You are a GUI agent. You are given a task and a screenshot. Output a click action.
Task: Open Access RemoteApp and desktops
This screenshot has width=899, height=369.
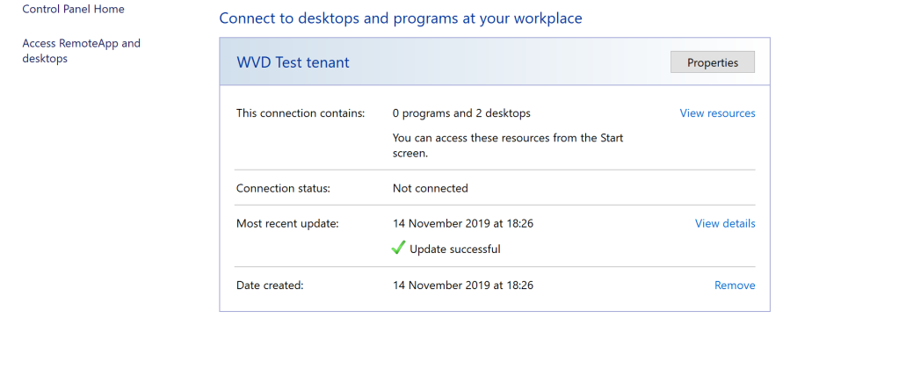pyautogui.click(x=82, y=51)
